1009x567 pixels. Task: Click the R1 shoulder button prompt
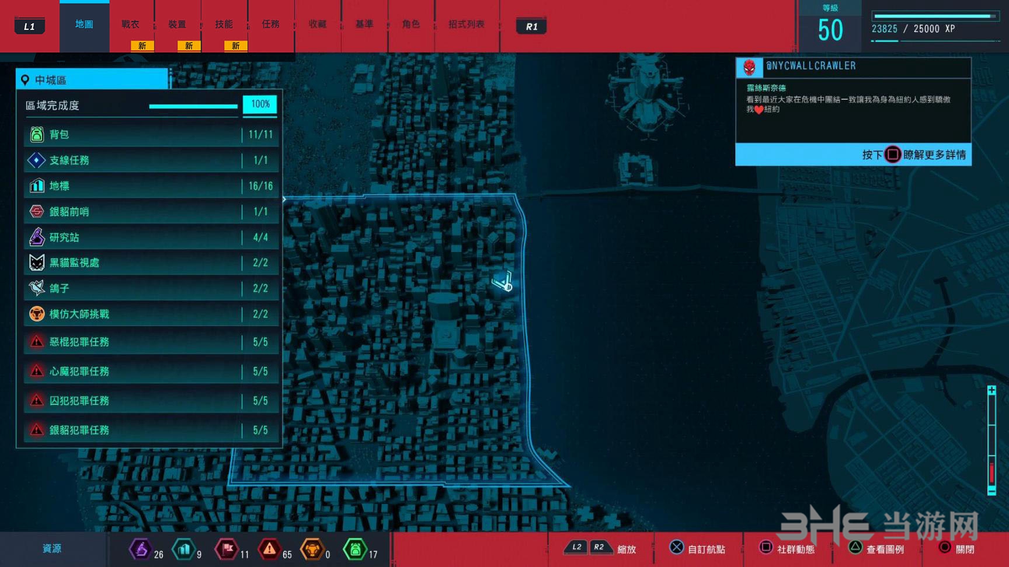coord(531,26)
